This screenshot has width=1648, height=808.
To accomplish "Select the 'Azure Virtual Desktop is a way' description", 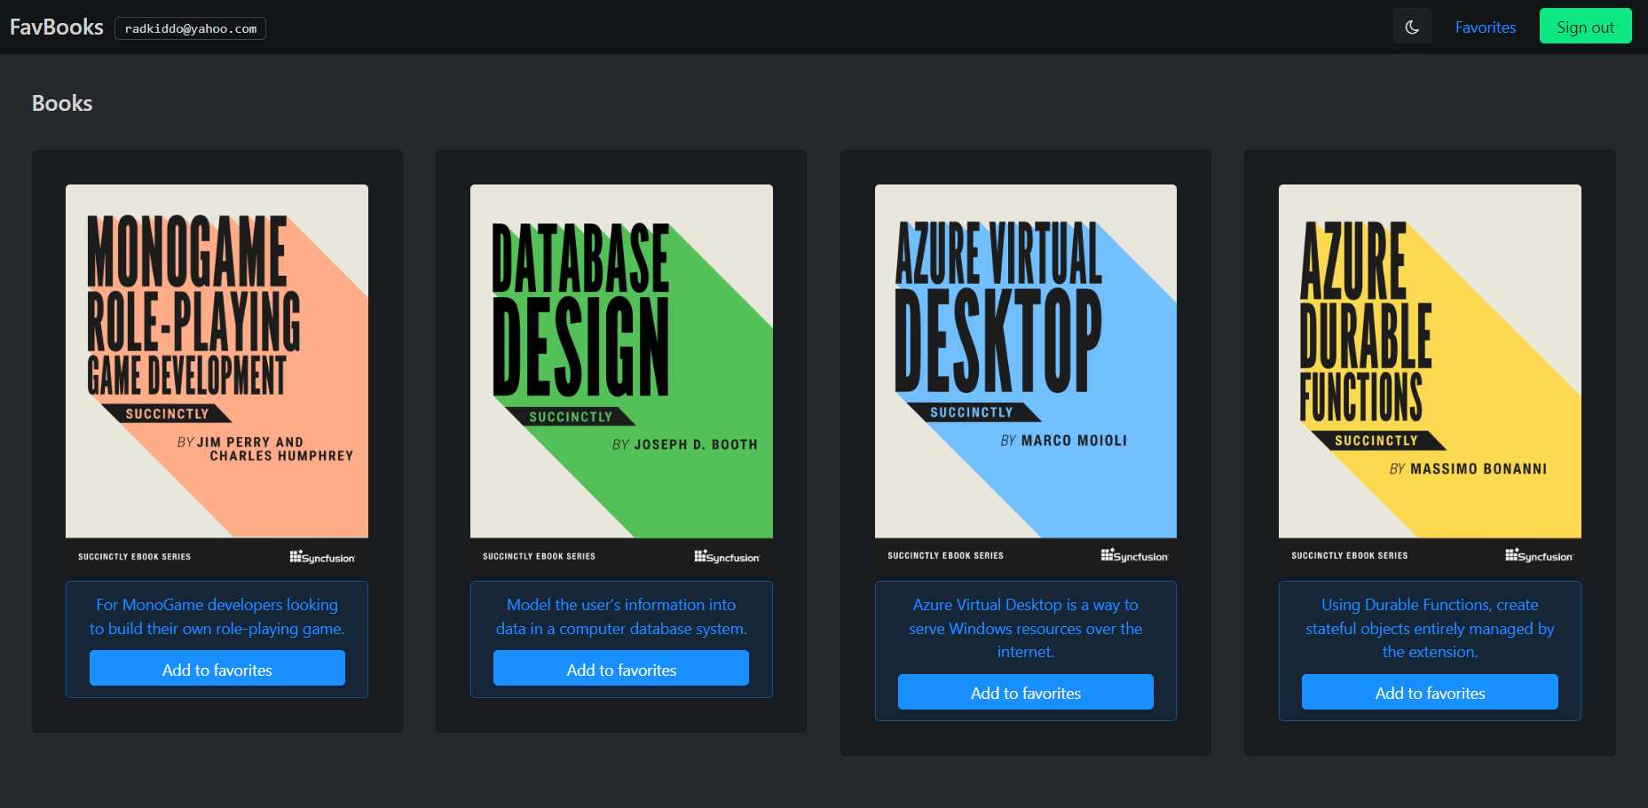I will [x=1026, y=628].
